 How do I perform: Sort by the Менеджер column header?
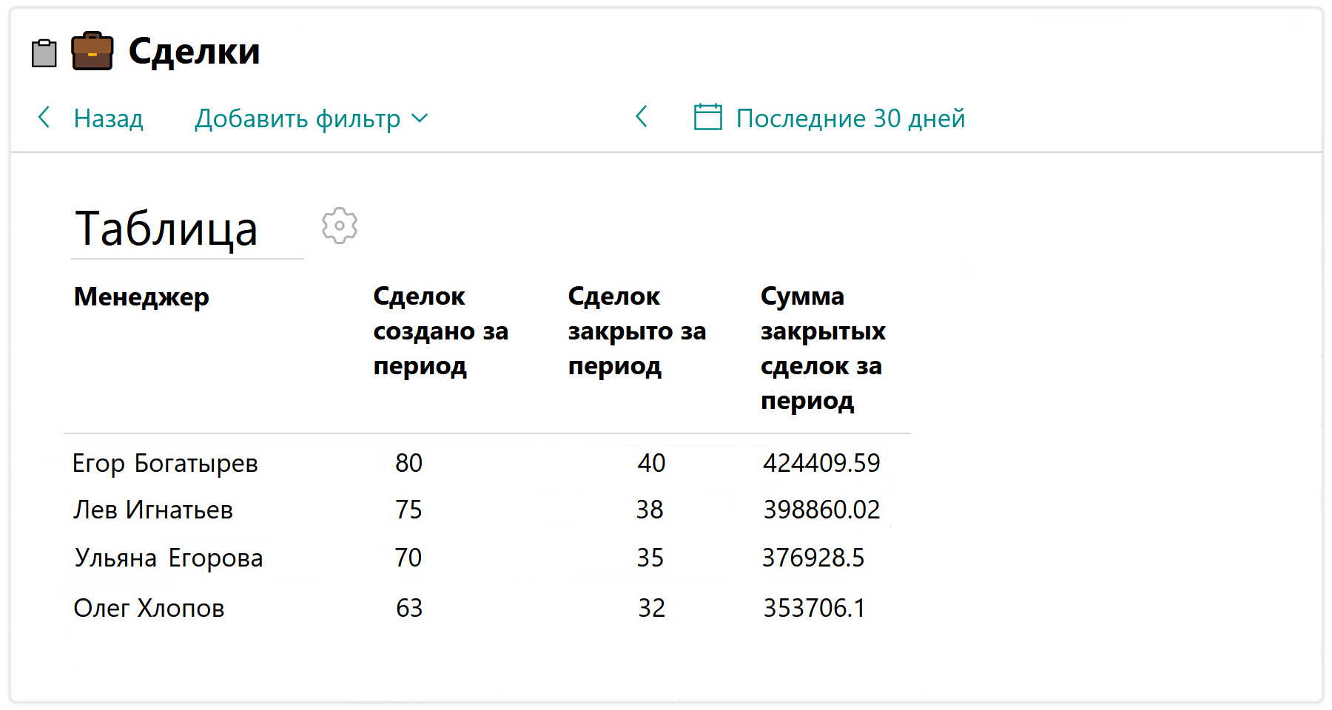point(141,297)
